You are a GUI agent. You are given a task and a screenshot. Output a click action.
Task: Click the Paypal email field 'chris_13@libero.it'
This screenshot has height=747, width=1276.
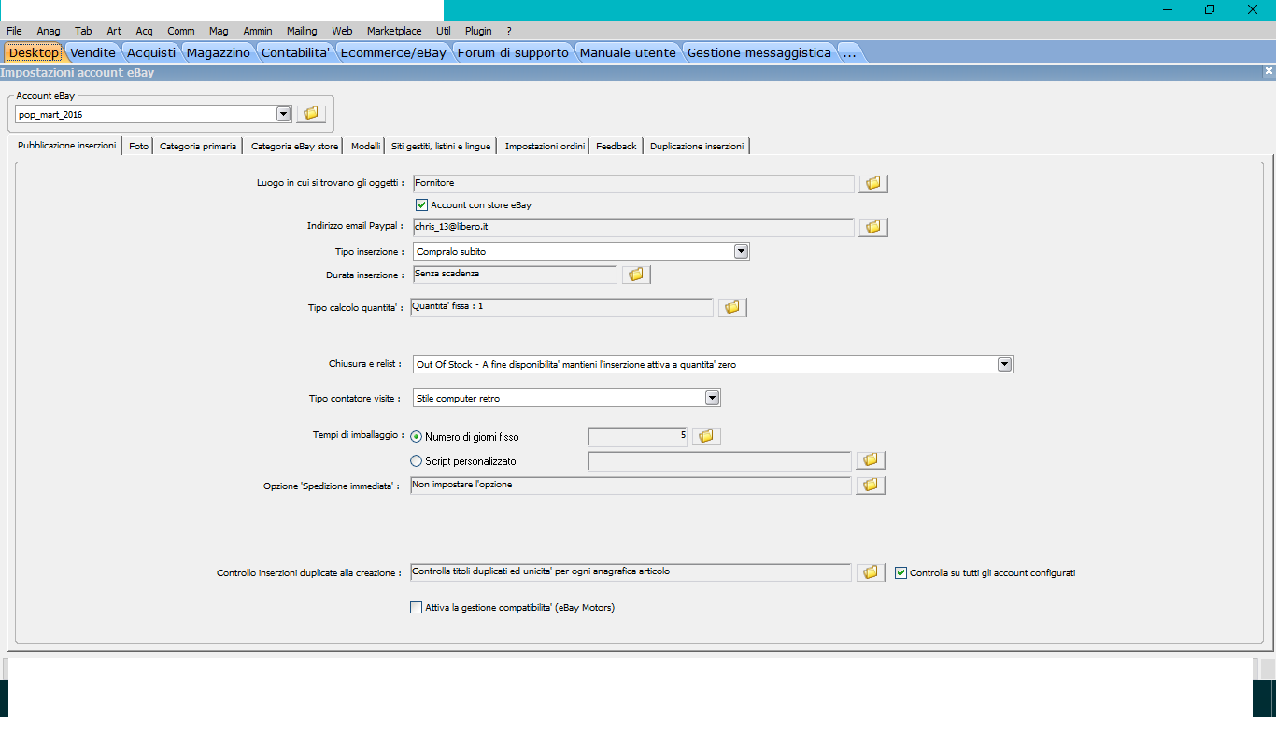pyautogui.click(x=633, y=228)
